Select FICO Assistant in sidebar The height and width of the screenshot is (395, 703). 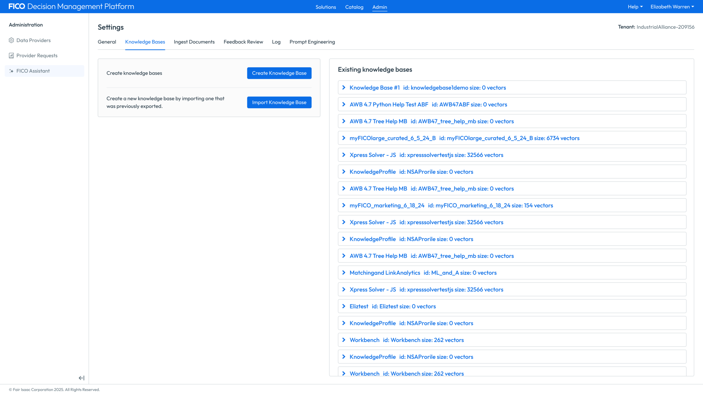(44, 71)
